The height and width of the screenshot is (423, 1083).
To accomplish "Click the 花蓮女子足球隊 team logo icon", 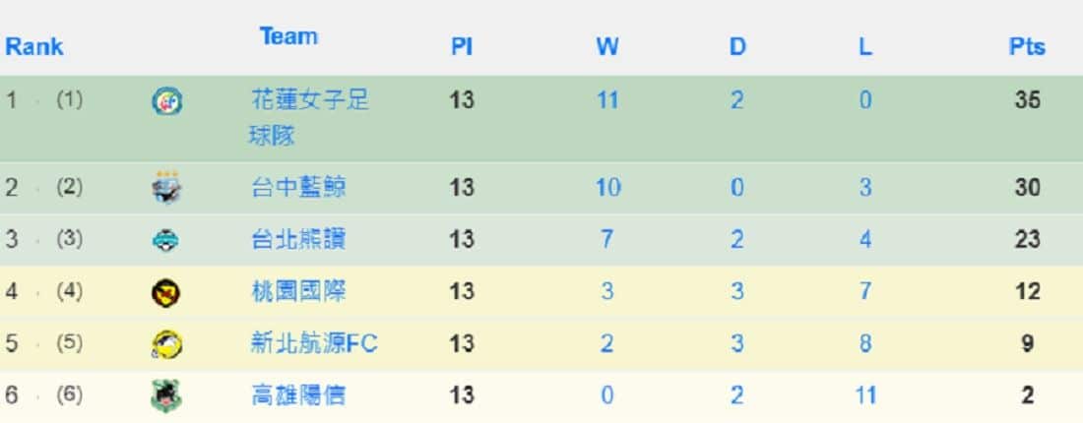I will (166, 102).
